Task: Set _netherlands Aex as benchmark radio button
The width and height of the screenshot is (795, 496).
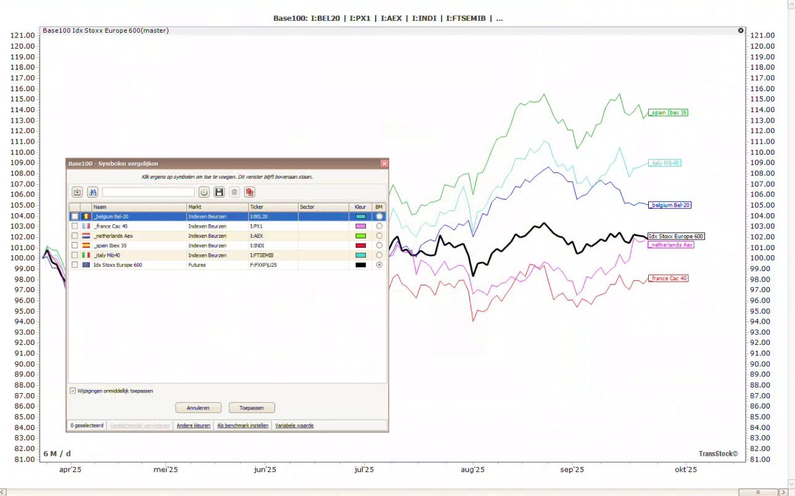Action: [379, 236]
